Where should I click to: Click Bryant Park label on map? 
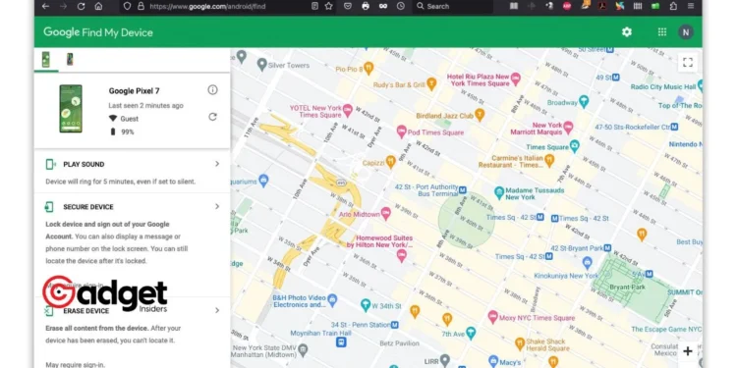tap(628, 287)
